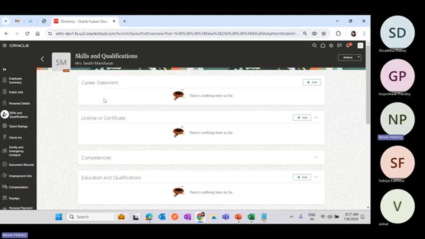Open Excel from the taskbar
Viewport: 425px width, 239px height.
[251, 217]
